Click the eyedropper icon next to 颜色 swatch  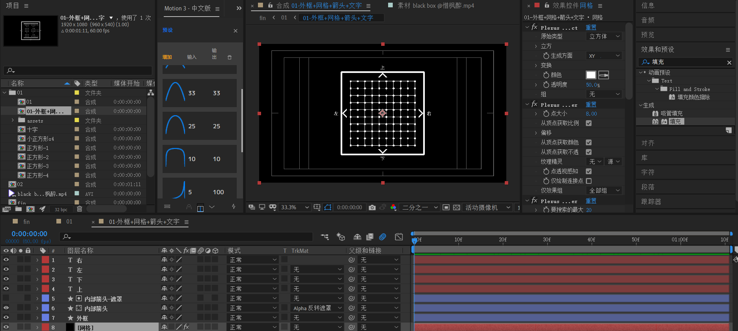604,75
